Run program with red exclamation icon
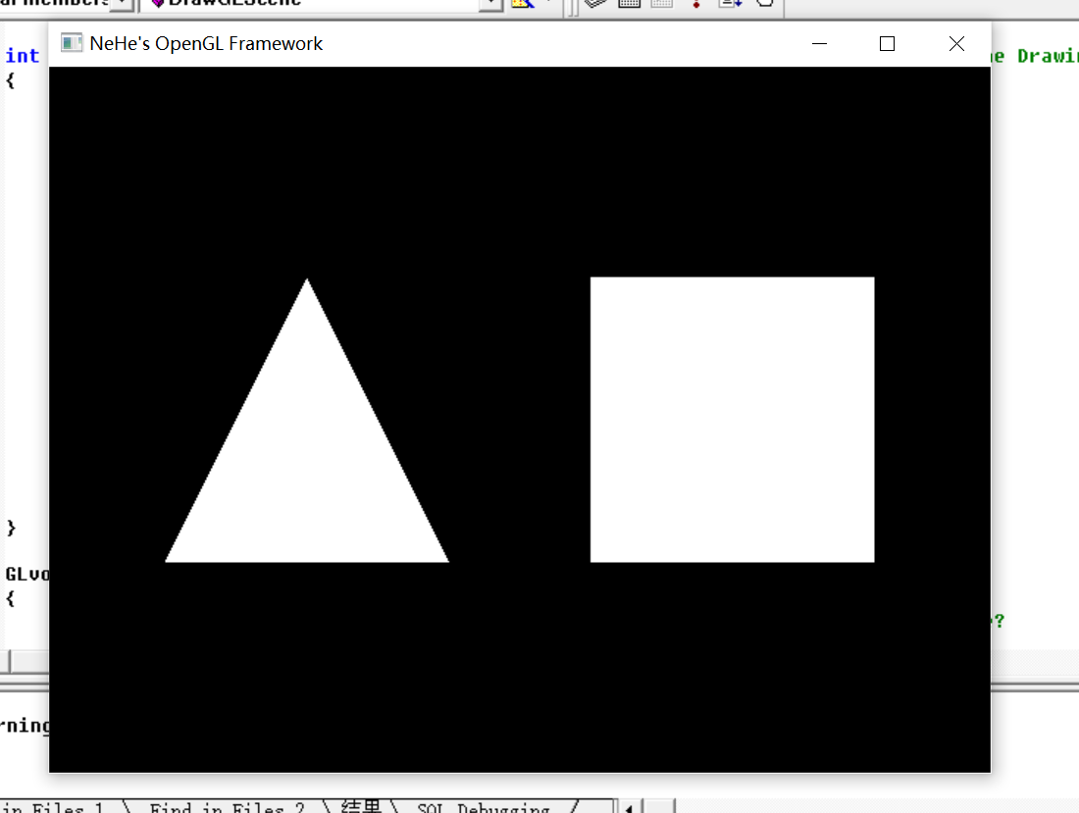Screen dimensions: 1079x813 (x=696, y=3)
